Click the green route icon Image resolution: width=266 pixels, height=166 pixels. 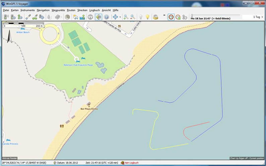point(35,17)
